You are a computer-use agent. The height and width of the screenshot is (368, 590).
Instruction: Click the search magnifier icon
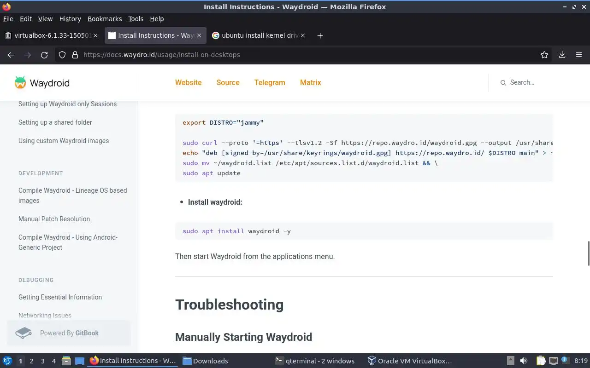pos(503,83)
